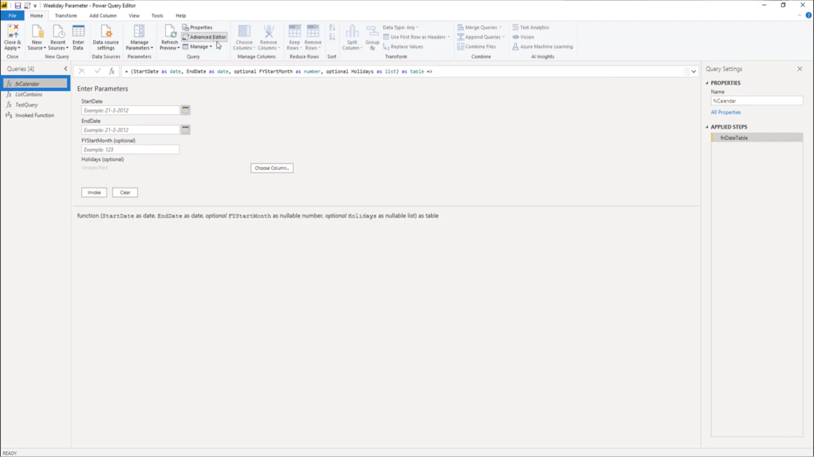Screen dimensions: 814x457
Task: Switch to the View ribbon tab
Action: [134, 15]
